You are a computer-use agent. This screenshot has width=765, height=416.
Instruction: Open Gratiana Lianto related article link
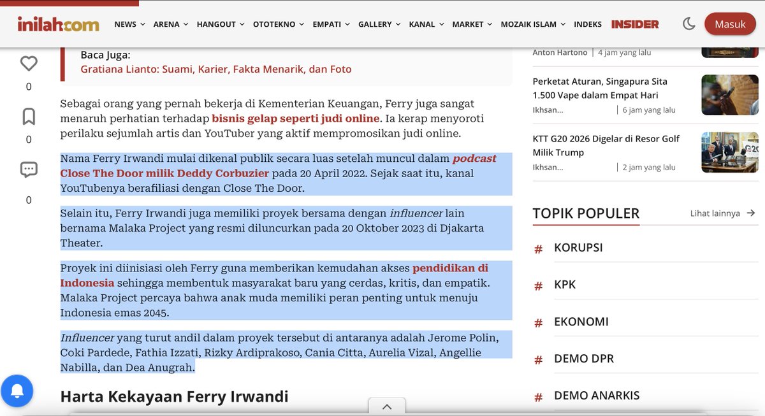(216, 69)
